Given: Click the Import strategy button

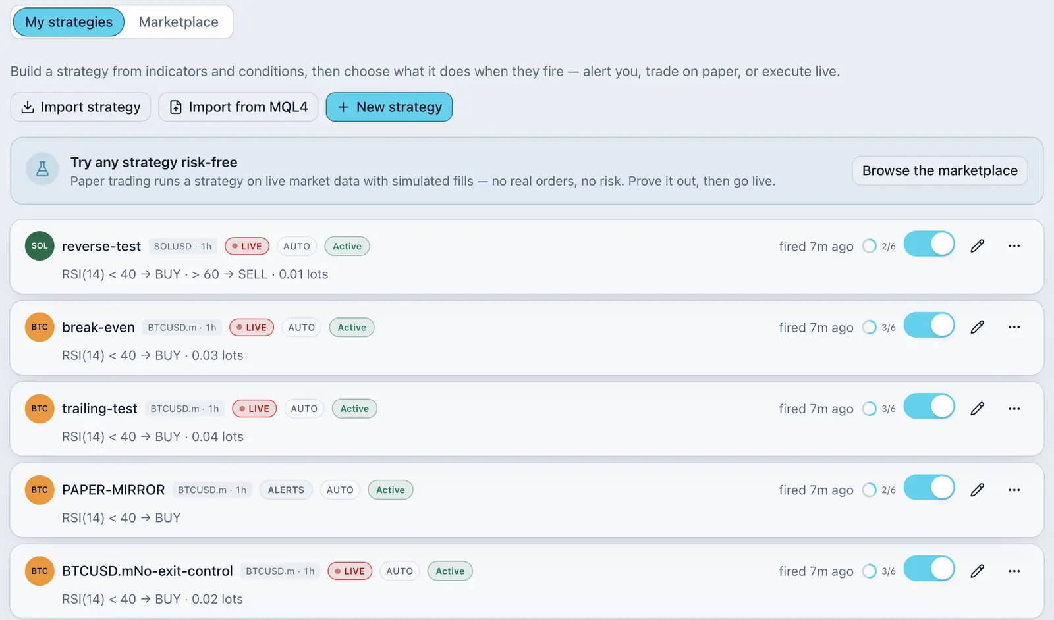Looking at the screenshot, I should [x=80, y=107].
